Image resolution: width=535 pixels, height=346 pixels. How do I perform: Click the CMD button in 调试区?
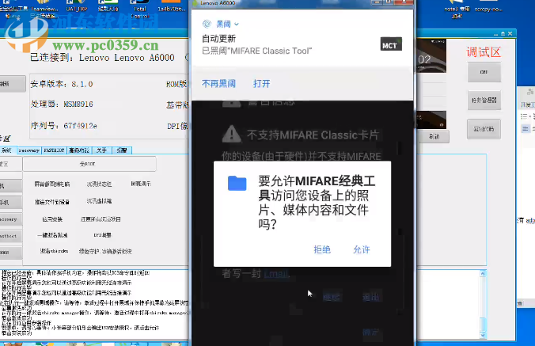click(x=484, y=72)
